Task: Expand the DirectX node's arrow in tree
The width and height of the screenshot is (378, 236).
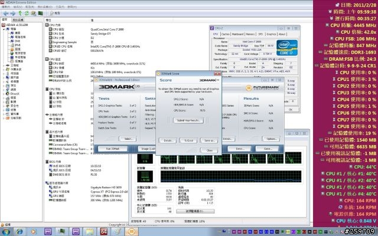Action: (4, 94)
